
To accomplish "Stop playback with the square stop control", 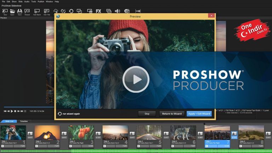I will (x=15, y=111).
